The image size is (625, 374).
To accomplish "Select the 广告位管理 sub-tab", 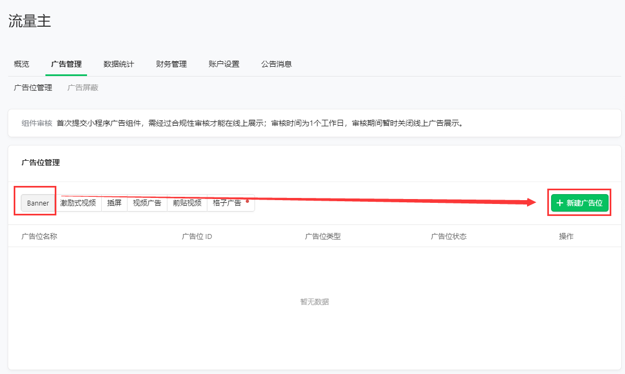I will click(33, 87).
